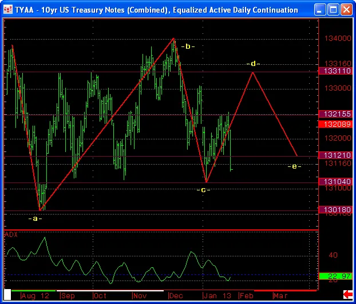Select the 133110 price level label
The height and width of the screenshot is (304, 356).
click(335, 71)
